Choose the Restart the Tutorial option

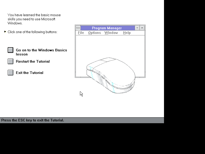pos(33,61)
